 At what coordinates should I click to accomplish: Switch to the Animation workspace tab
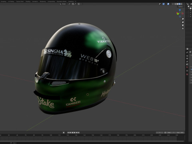coord(35,2)
